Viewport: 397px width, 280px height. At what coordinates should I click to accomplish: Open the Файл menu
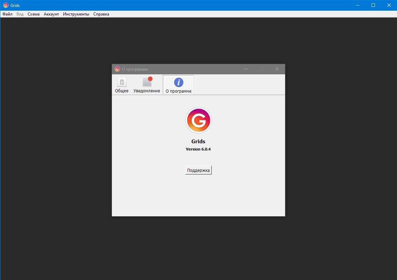(x=7, y=14)
